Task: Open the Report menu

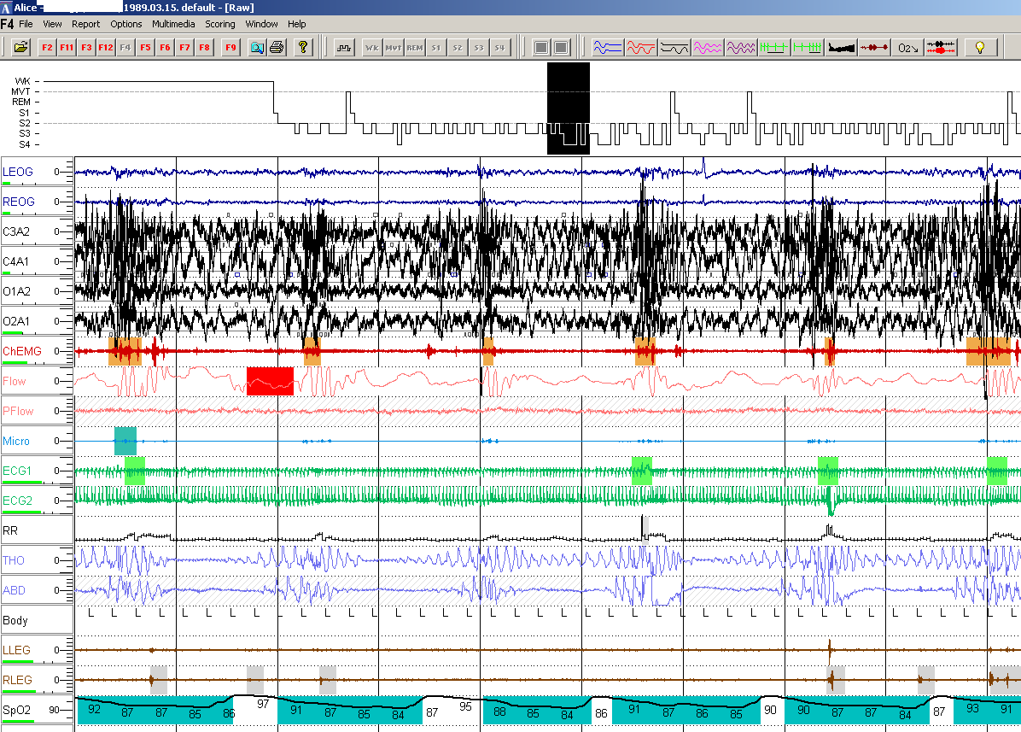Action: point(86,24)
